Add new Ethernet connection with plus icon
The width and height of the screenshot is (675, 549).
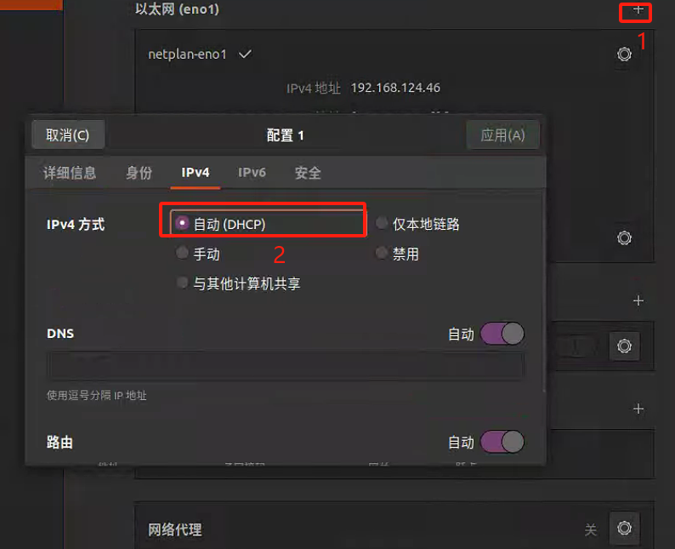coord(638,9)
